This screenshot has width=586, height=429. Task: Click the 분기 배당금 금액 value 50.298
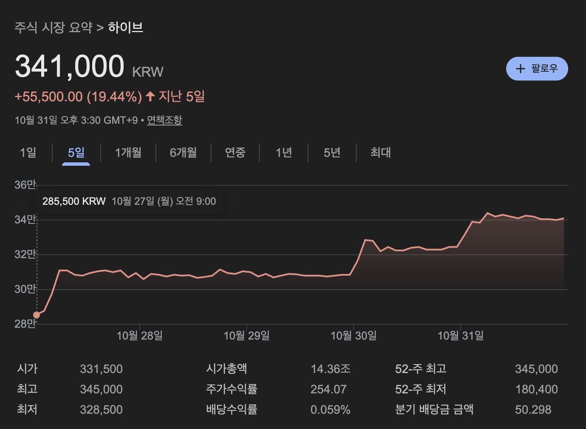click(533, 410)
